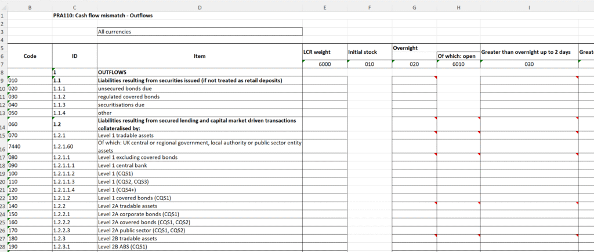Click the cell containing code 7440

pyautogui.click(x=30, y=146)
